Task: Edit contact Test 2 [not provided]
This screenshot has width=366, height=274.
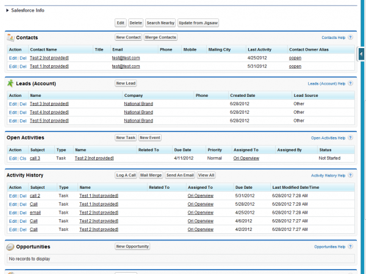Action: [x=13, y=58]
